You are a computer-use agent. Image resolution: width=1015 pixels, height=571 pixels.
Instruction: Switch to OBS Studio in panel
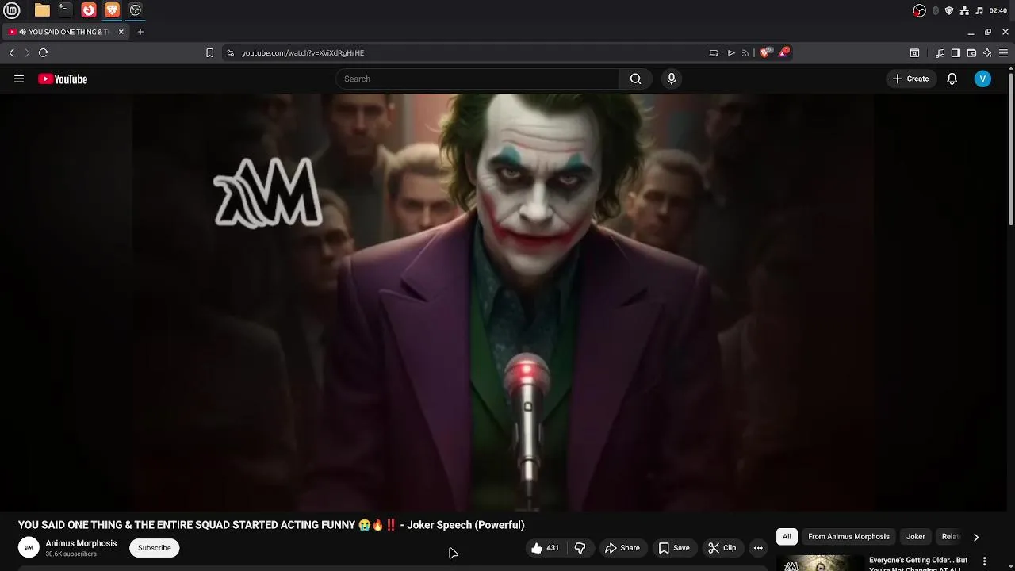[x=136, y=10]
